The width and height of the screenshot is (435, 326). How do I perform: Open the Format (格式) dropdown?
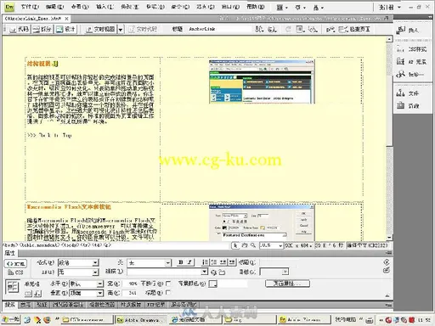pyautogui.click(x=78, y=263)
